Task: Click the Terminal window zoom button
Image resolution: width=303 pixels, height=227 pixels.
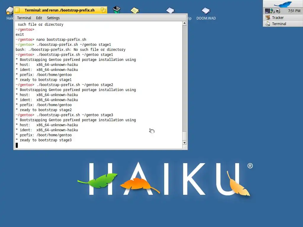Action: [x=103, y=10]
